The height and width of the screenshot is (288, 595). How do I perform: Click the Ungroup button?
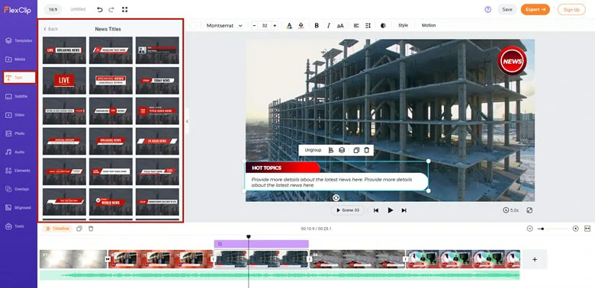coord(313,150)
